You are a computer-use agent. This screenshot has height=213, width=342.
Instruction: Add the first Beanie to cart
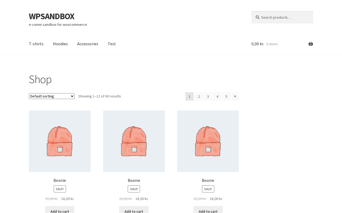click(60, 210)
